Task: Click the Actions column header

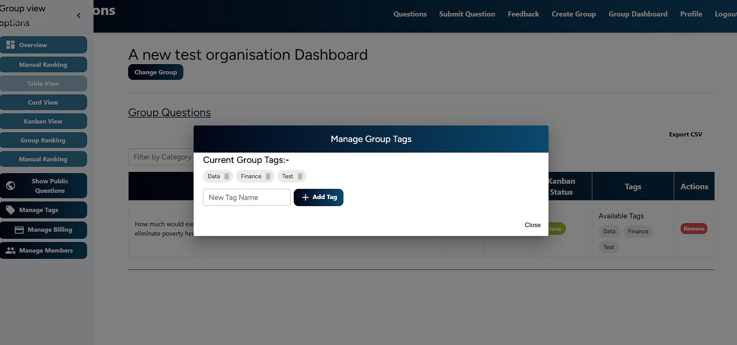Action: [694, 186]
